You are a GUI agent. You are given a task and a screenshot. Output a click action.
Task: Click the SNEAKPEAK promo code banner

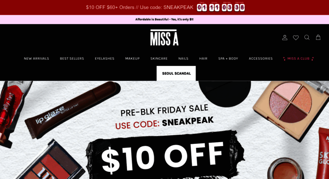point(140,7)
